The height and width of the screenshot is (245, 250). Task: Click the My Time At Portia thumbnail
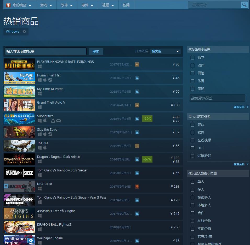click(19, 92)
